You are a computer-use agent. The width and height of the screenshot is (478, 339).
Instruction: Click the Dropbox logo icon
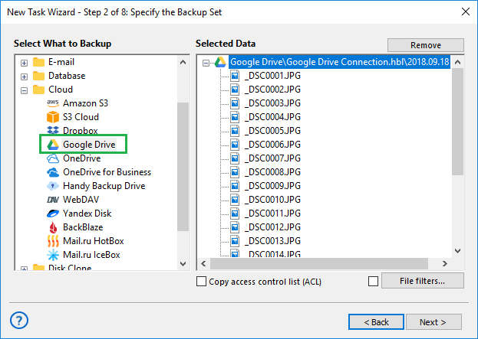(53, 130)
